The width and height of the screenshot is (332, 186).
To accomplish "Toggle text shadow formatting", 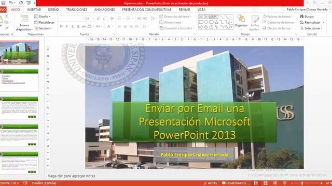I will point(78,26).
